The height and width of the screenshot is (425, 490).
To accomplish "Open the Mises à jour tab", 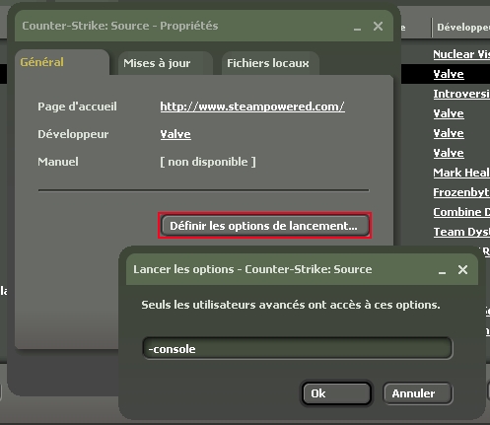I will (166, 63).
